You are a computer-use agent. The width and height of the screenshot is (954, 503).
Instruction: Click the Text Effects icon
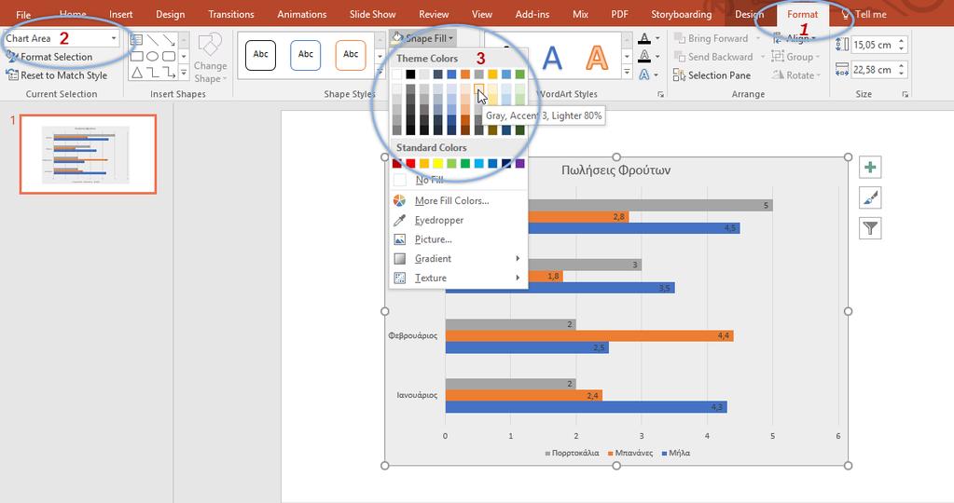coord(644,75)
